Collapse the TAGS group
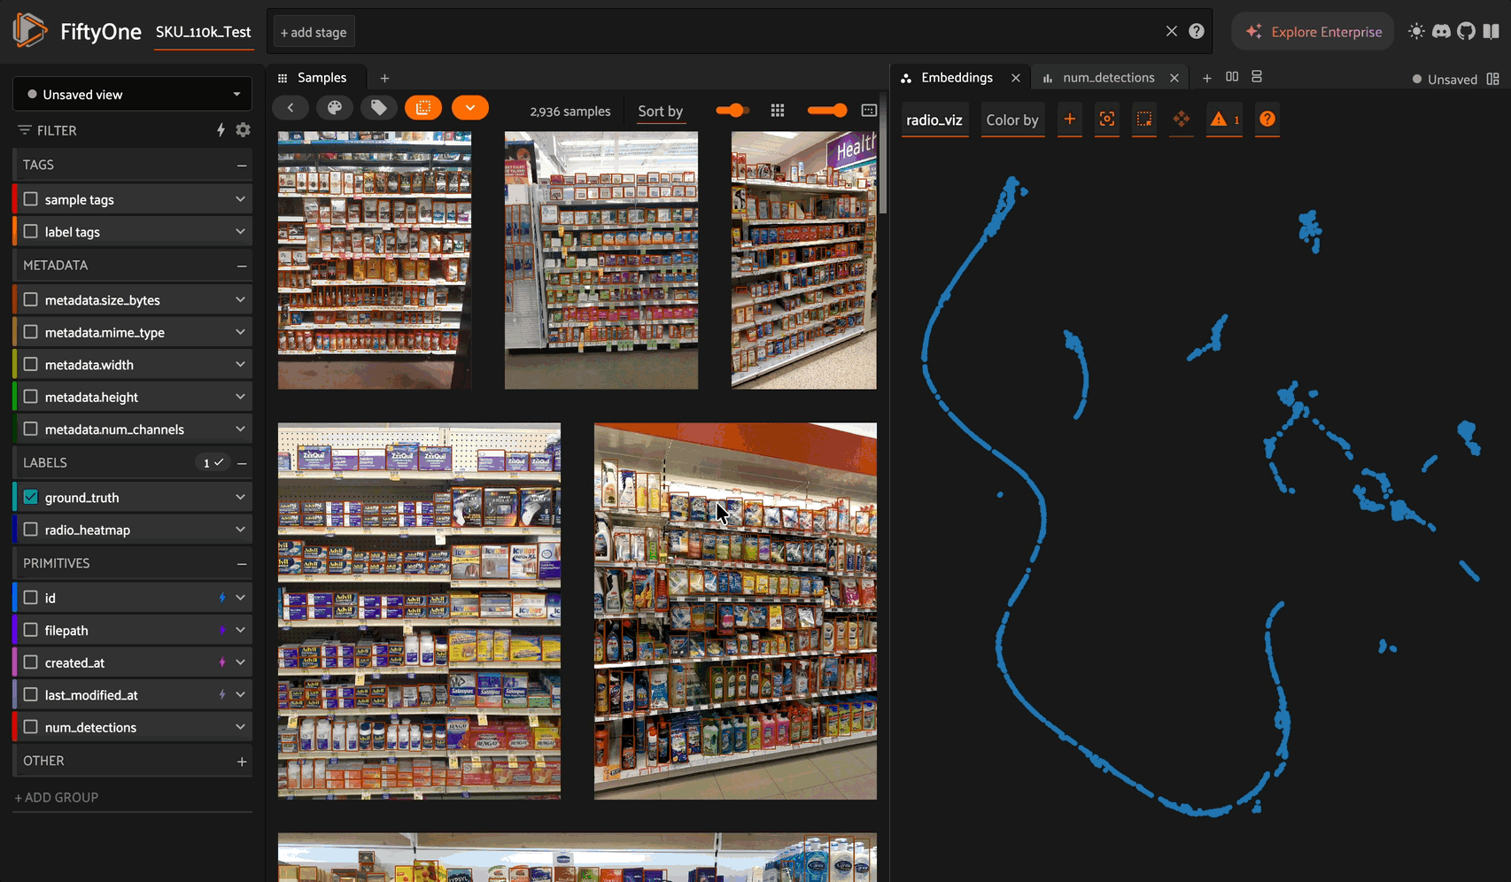The width and height of the screenshot is (1511, 882). [241, 166]
